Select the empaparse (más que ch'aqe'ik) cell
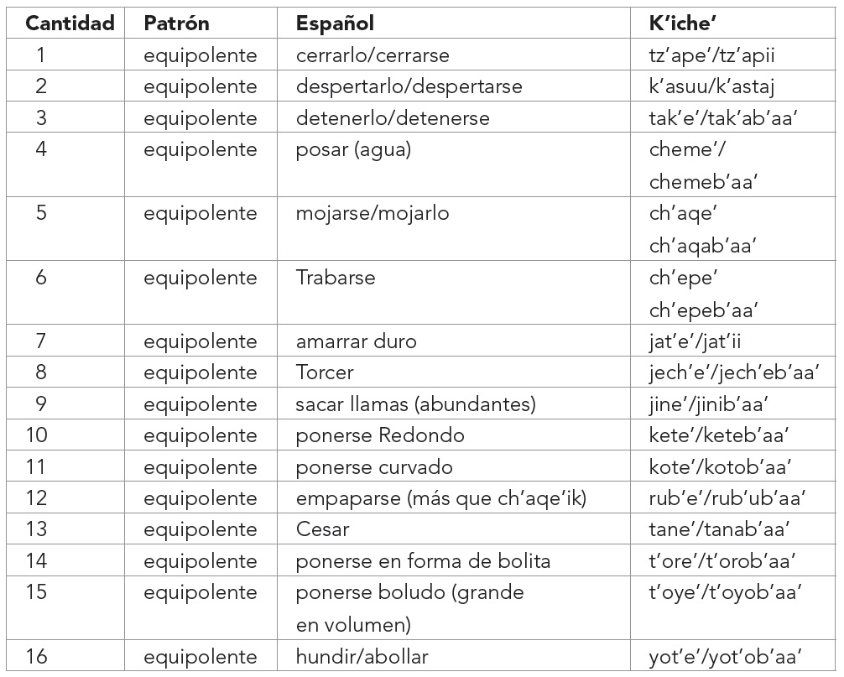The width and height of the screenshot is (844, 677). [x=440, y=498]
